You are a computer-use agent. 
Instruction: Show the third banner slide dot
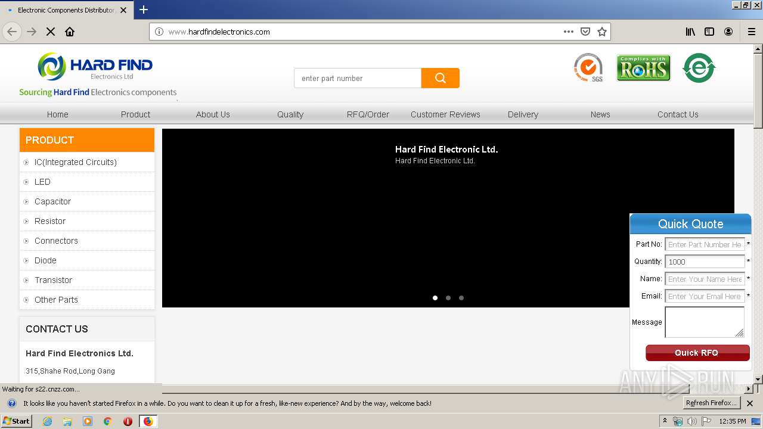[x=461, y=298]
